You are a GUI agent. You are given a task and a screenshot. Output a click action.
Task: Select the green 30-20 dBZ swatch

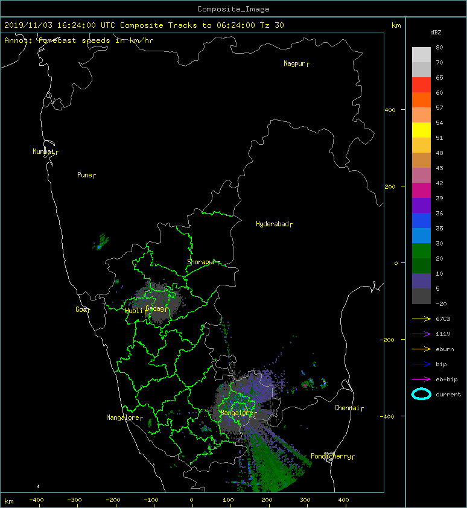coord(421,251)
